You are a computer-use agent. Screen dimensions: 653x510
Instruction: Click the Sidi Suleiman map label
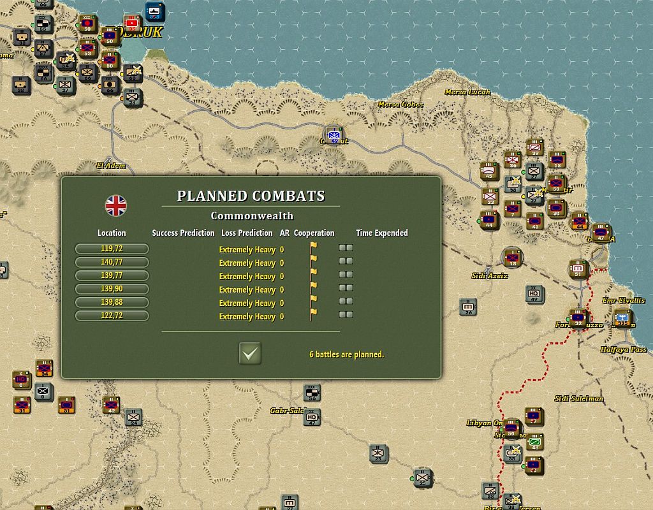coord(579,398)
